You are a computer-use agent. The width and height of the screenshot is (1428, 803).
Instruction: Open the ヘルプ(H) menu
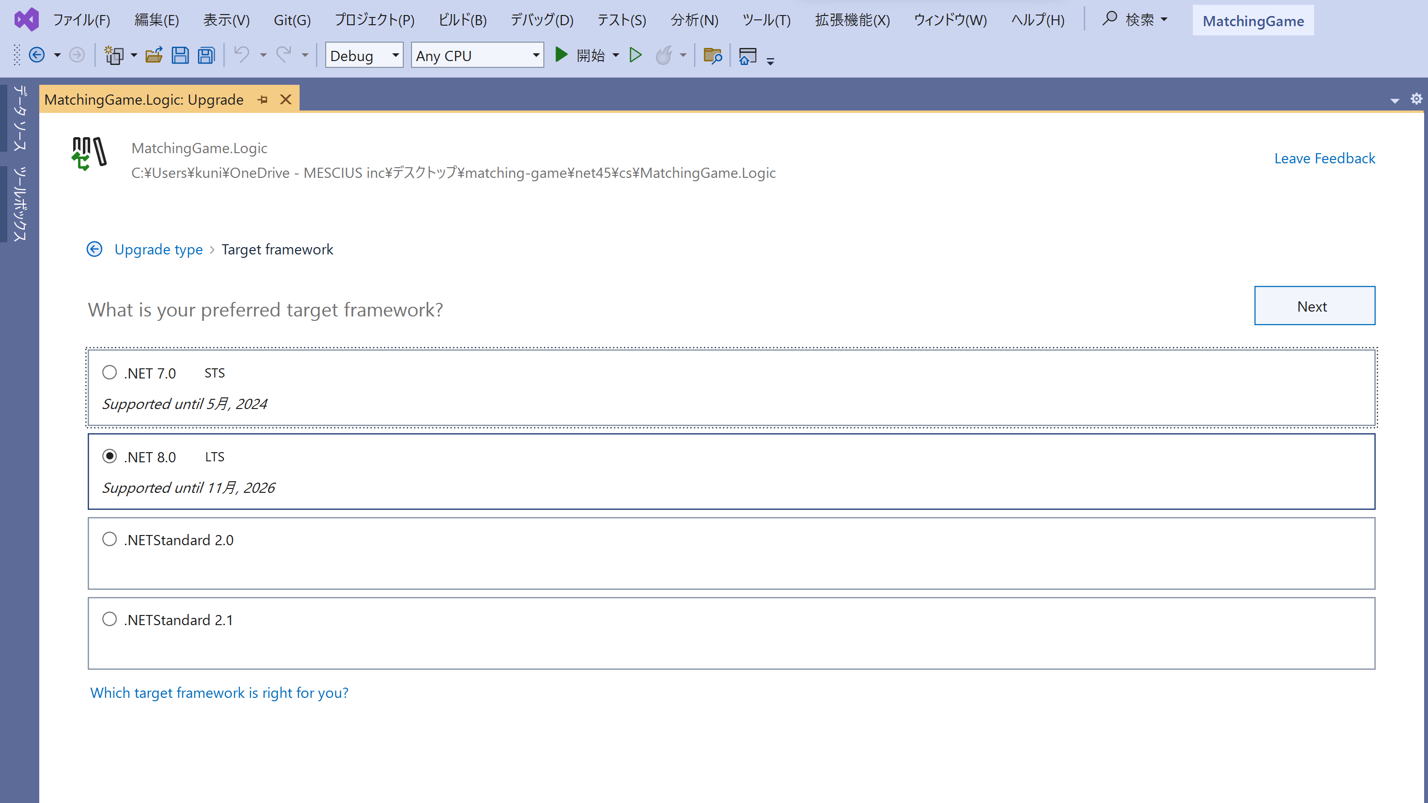coord(1037,20)
